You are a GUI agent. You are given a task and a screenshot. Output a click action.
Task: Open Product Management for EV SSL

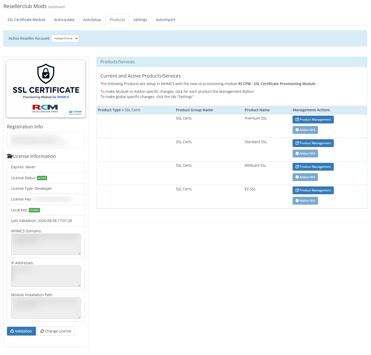tap(313, 190)
